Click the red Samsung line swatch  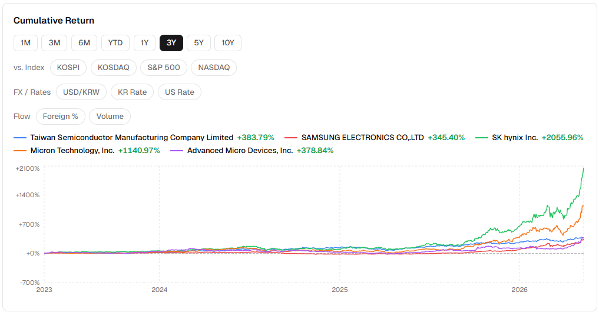(291, 138)
